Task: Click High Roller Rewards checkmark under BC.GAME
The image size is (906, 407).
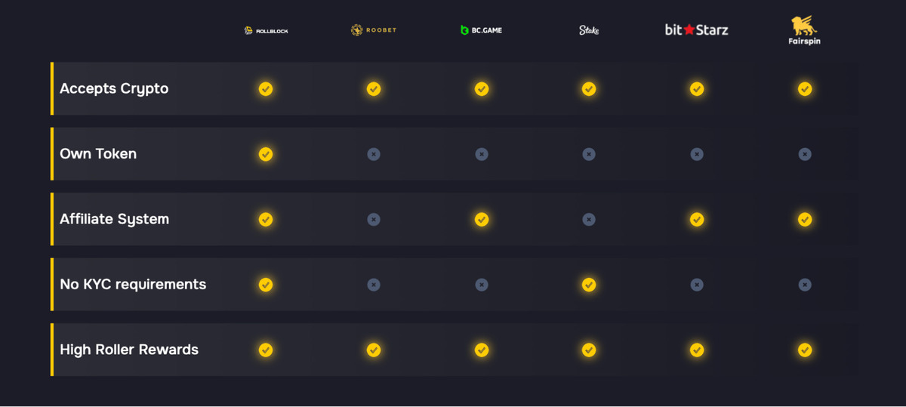Action: [482, 350]
